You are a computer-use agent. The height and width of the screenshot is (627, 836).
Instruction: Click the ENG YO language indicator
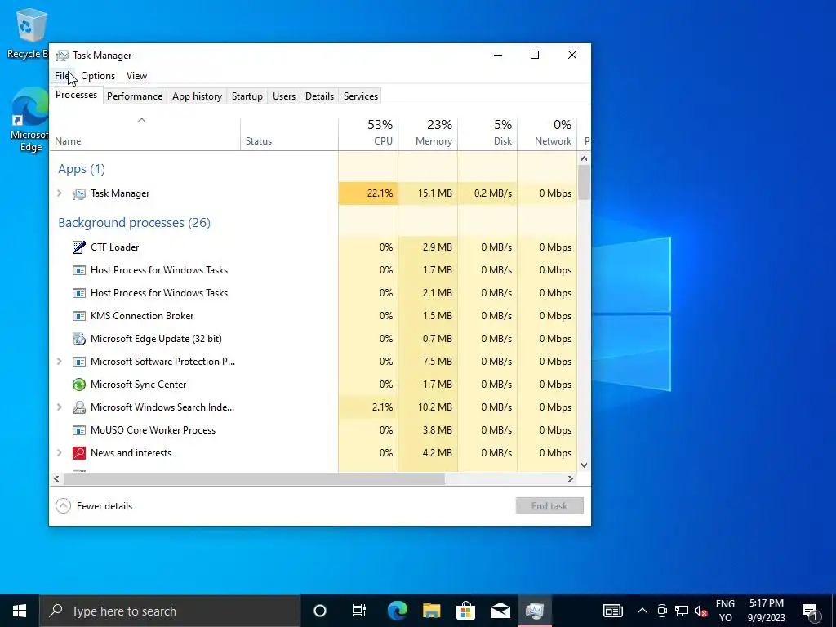725,611
